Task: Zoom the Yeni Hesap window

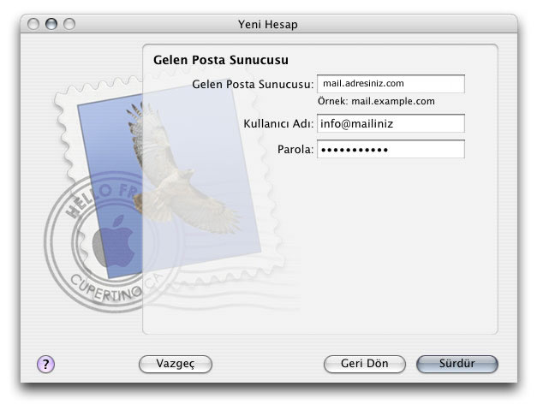Action: coord(69,24)
